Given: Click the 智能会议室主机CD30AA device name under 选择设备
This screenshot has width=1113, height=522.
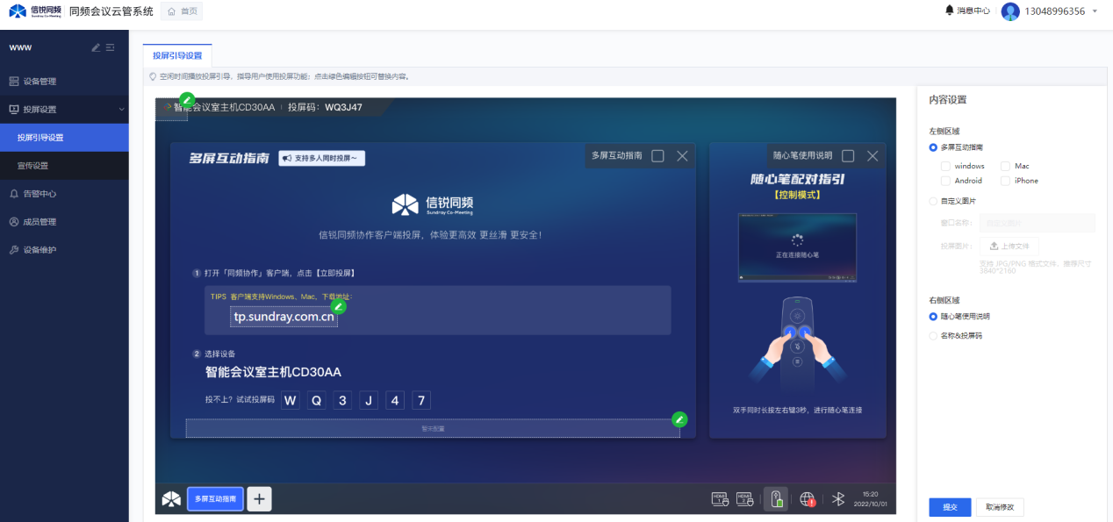Looking at the screenshot, I should point(273,372).
